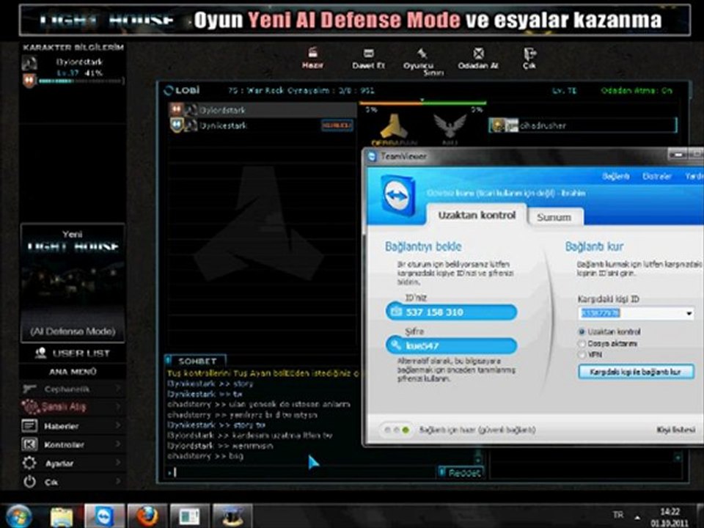Switch to TeamViewer taskbar icon
This screenshot has height=528, width=704.
104,516
